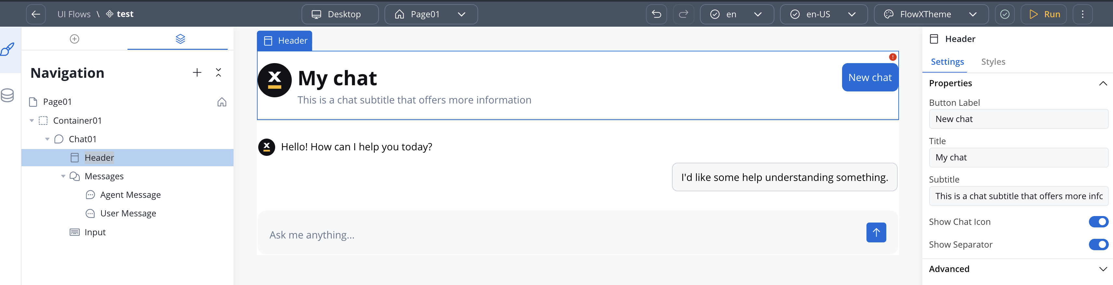Click the plus circle add-component tab
The height and width of the screenshot is (285, 1113).
pos(74,39)
